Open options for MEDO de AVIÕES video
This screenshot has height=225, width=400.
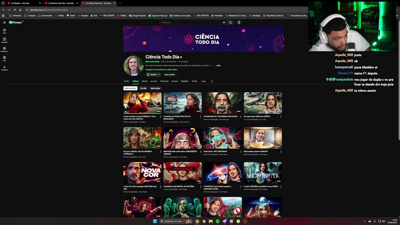(x=281, y=117)
